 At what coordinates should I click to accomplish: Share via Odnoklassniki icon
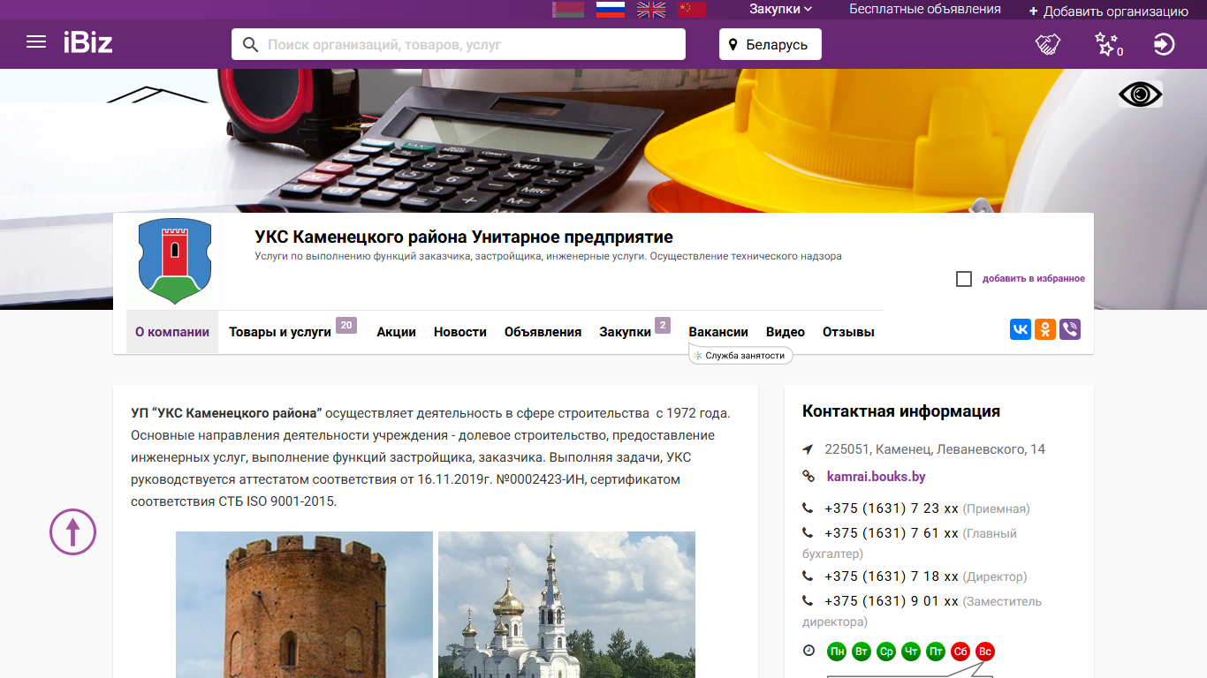pyautogui.click(x=1045, y=329)
